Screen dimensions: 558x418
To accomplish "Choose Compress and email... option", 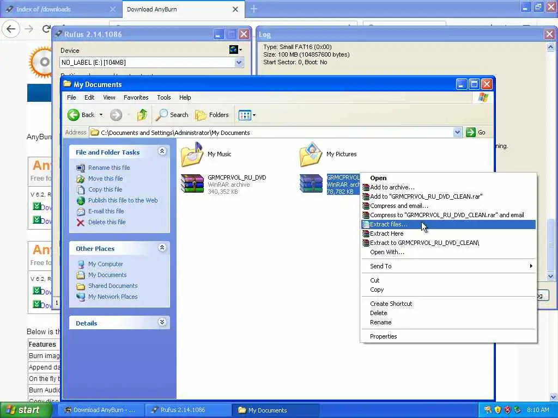I will tap(448, 206).
